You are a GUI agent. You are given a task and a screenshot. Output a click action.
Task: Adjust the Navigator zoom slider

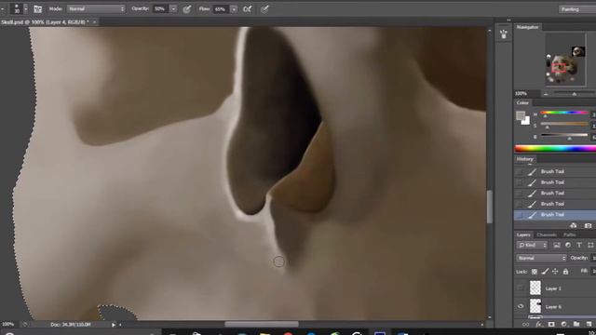click(574, 93)
